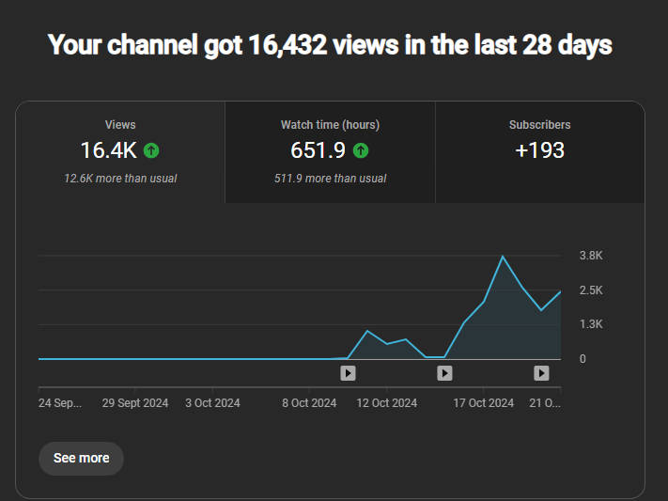Select the Views metric tab
Image resolution: width=668 pixels, height=501 pixels.
click(120, 152)
